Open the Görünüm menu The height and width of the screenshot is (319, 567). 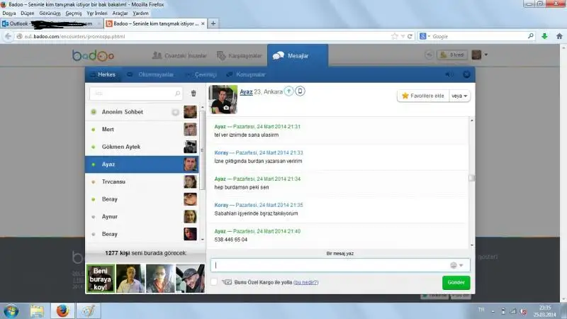(50, 13)
